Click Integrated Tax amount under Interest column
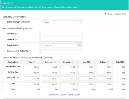This screenshot has height=99, width=129. click(50, 67)
